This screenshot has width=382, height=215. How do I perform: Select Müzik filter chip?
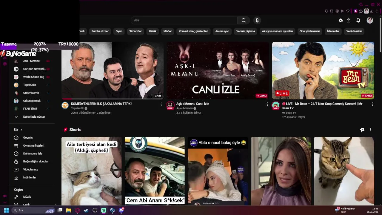tap(153, 31)
